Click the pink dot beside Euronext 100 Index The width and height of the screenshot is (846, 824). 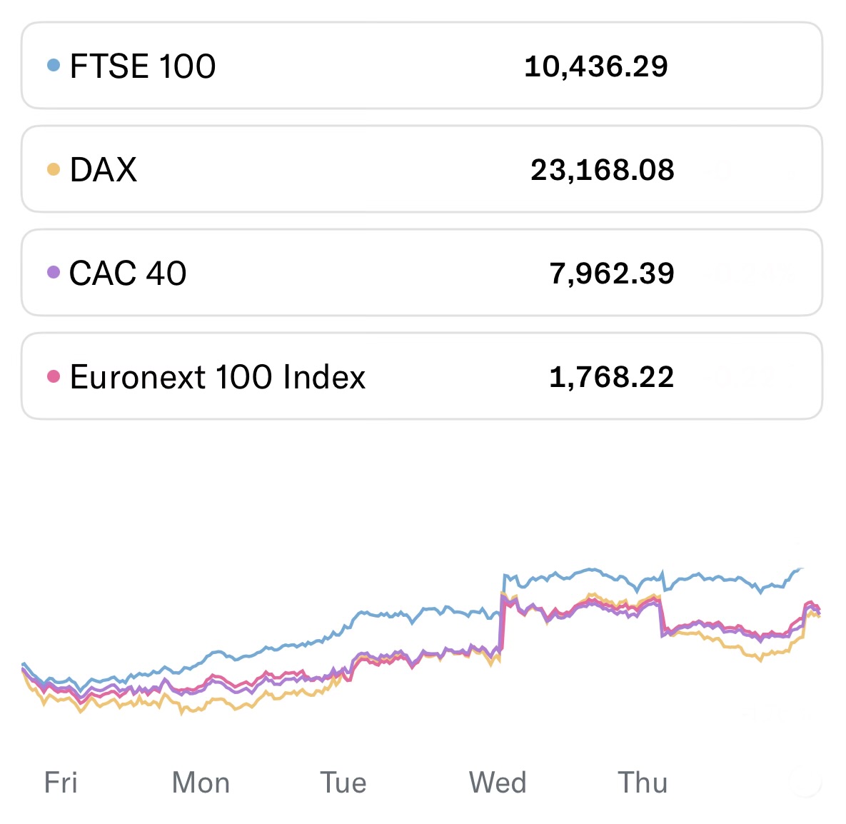tap(54, 376)
